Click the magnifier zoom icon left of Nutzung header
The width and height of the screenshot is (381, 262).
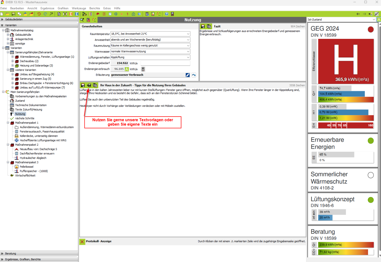(82, 20)
